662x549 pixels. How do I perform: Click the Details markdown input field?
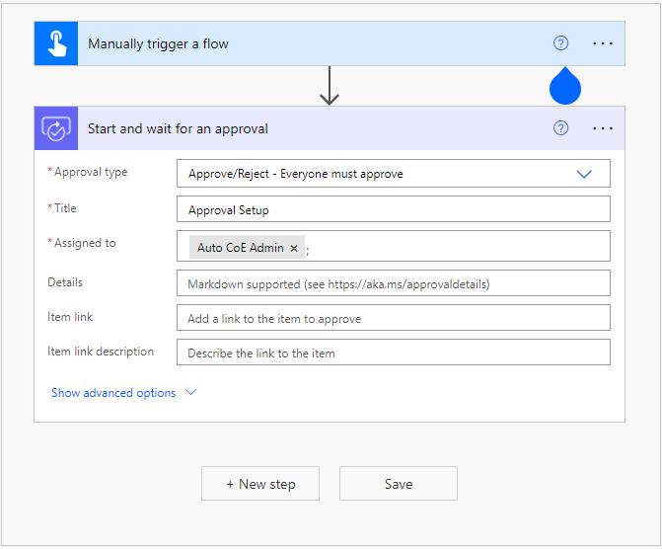click(393, 282)
